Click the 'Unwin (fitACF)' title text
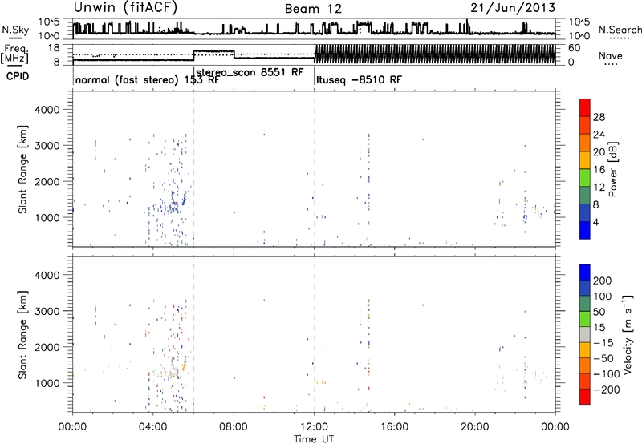Image resolution: width=642 pixels, height=444 pixels. [125, 7]
